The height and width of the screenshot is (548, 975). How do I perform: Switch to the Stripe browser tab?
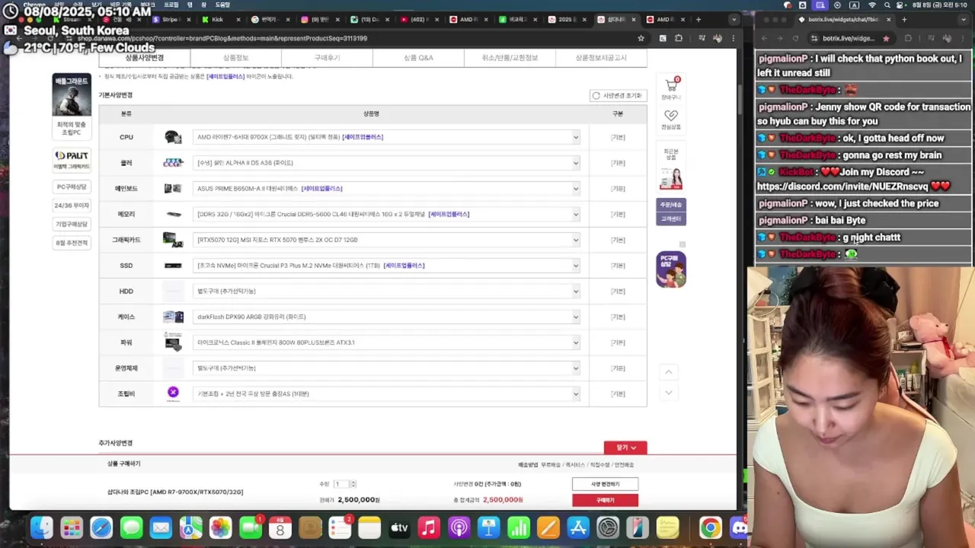[171, 19]
